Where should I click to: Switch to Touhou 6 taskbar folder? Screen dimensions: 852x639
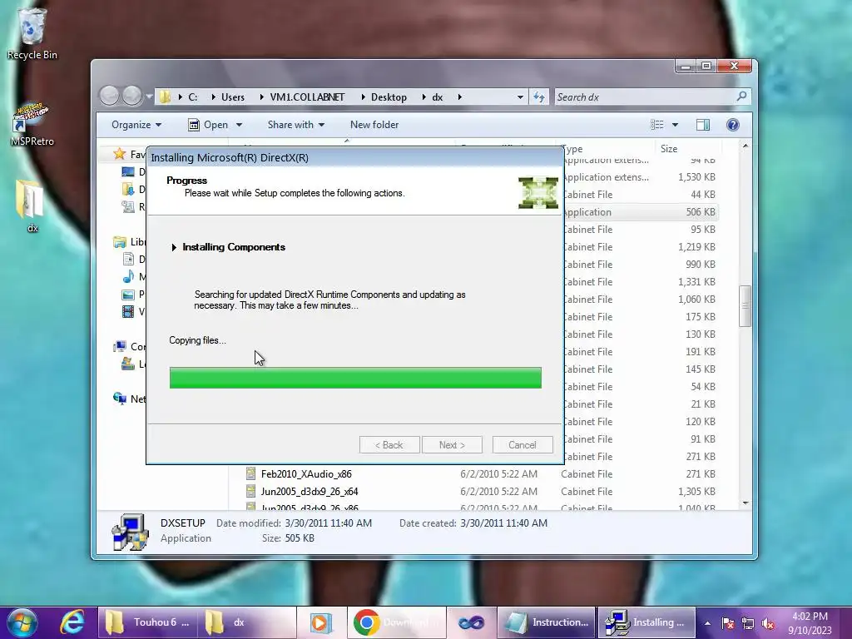coord(146,622)
